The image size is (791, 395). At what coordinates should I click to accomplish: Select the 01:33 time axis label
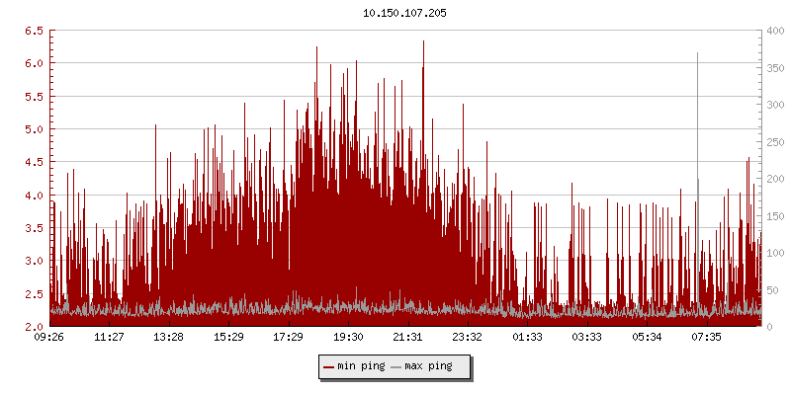tap(527, 337)
